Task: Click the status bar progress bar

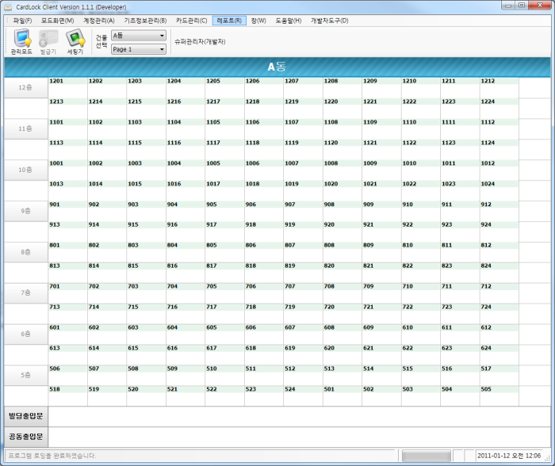Action: click(x=427, y=456)
